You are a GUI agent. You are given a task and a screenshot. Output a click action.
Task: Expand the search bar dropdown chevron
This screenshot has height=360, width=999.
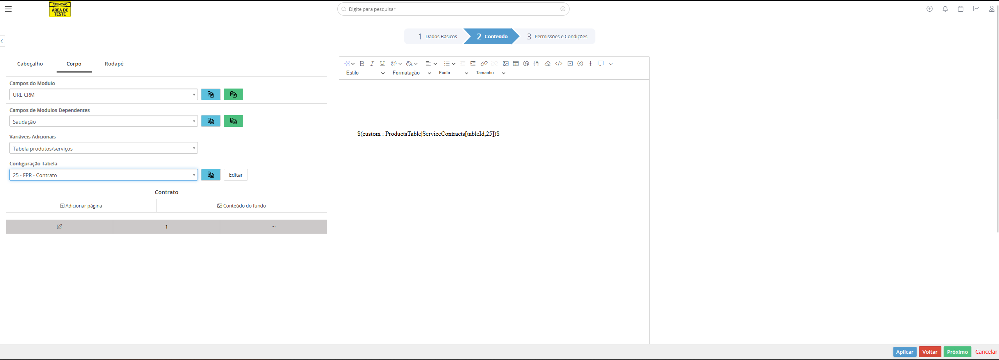563,9
